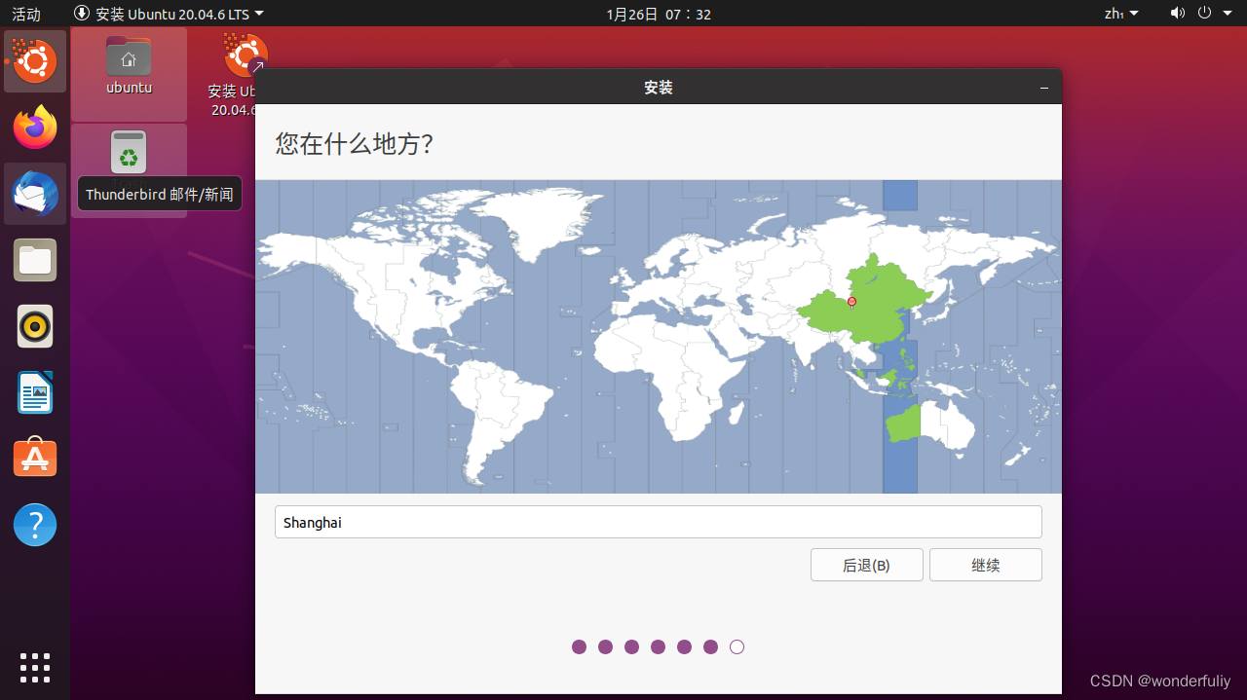
Task: Launch Rhythmbox music player
Action: tap(35, 326)
